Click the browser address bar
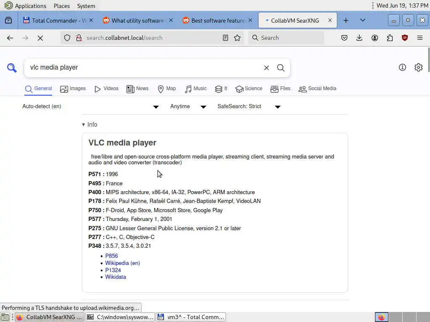Image resolution: width=430 pixels, height=322 pixels. click(x=152, y=38)
